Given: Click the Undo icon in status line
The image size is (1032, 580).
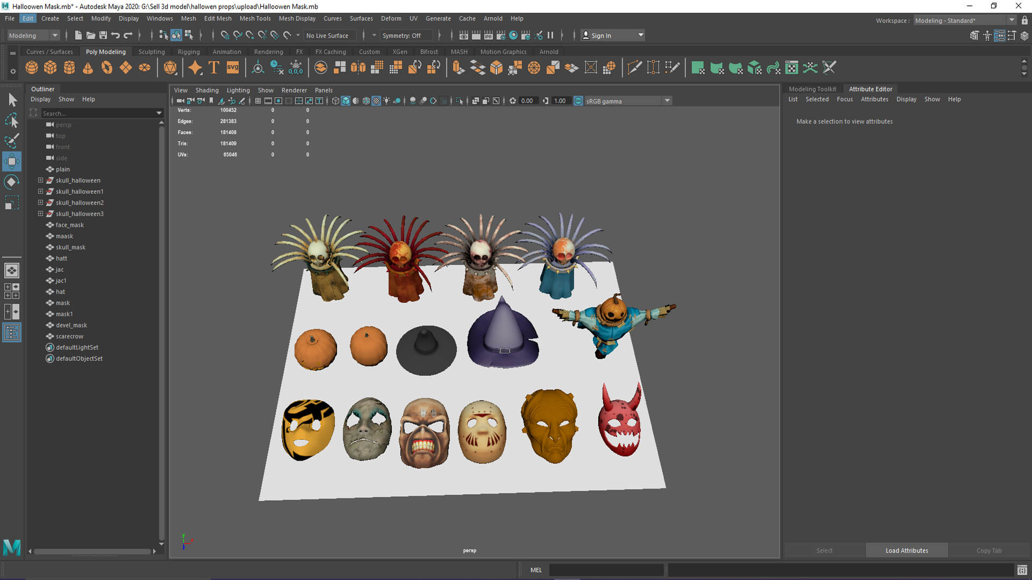Looking at the screenshot, I should click(x=116, y=35).
